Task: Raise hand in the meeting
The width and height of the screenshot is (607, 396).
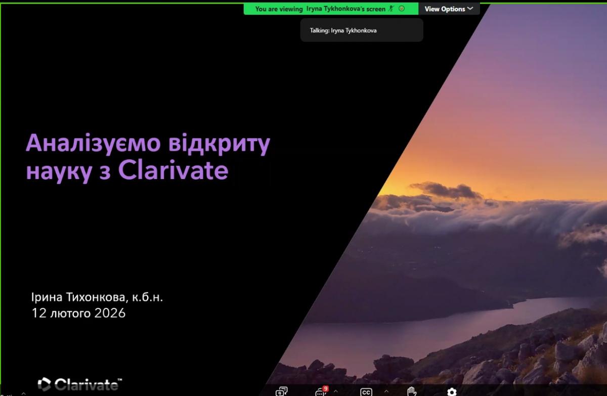Action: [x=412, y=391]
